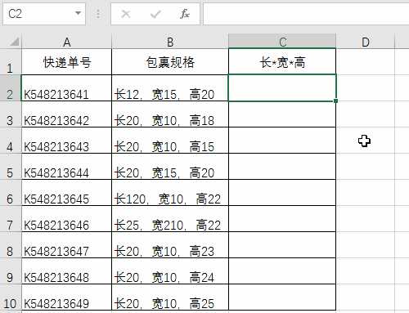Select column D header
The width and height of the screenshot is (409, 313).
pyautogui.click(x=366, y=42)
